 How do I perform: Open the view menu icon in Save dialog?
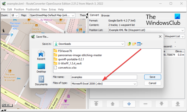pos(139,44)
